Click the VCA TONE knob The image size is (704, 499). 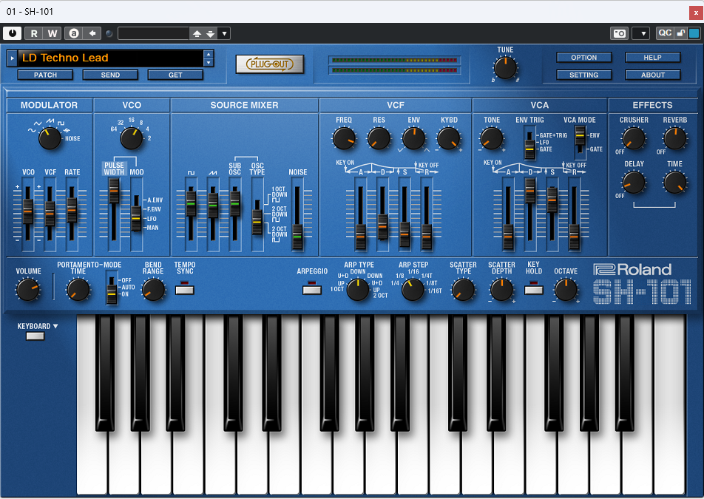point(492,138)
